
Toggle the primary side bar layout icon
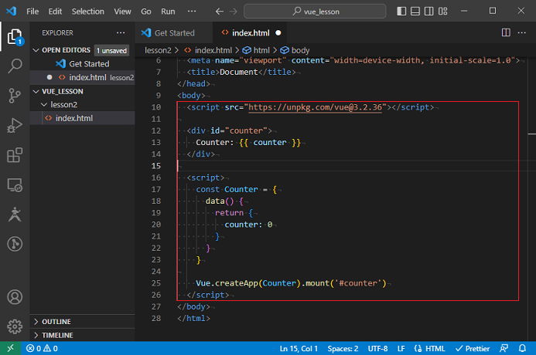tap(401, 12)
